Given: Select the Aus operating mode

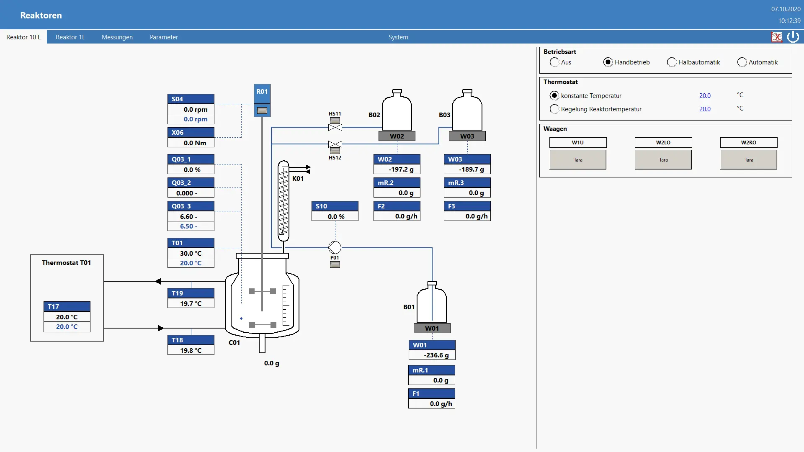Looking at the screenshot, I should click(554, 62).
